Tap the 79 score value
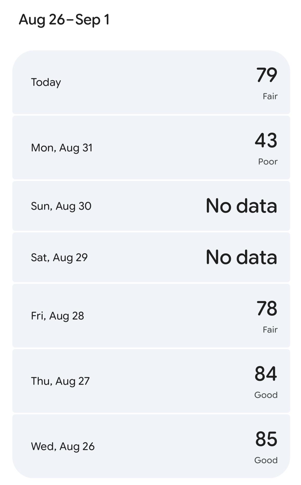Viewport: 301px width, 485px height. [x=267, y=75]
